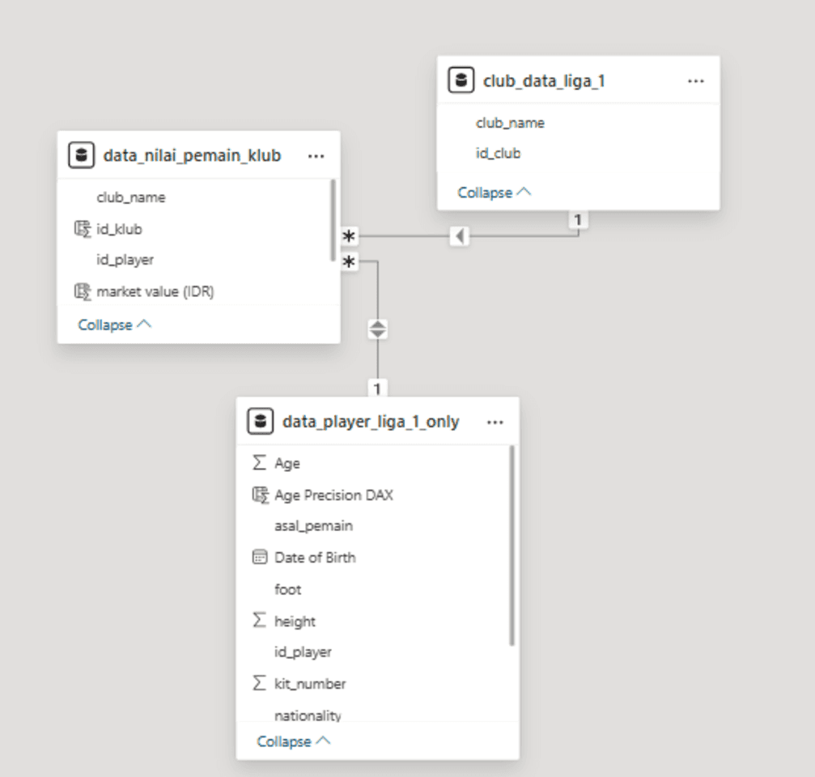This screenshot has height=777, width=815.
Task: Select the bidirectional filter arrow on the relationship line
Action: point(377,329)
